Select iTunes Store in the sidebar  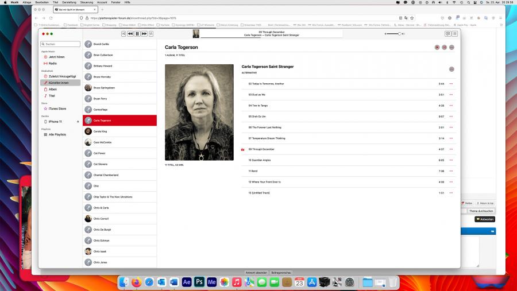57,108
